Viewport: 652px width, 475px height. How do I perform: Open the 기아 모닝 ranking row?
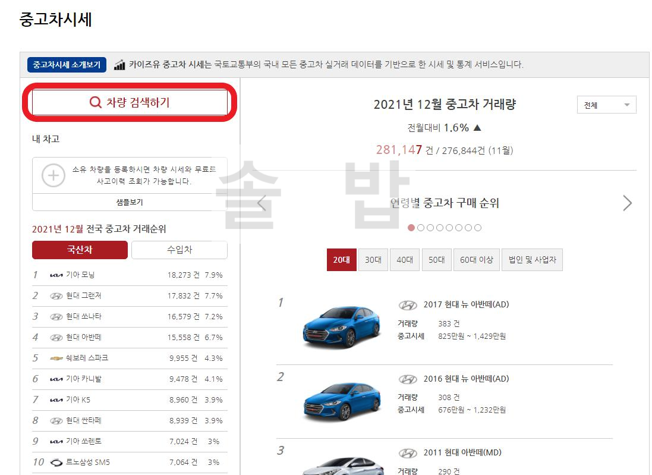(x=130, y=275)
